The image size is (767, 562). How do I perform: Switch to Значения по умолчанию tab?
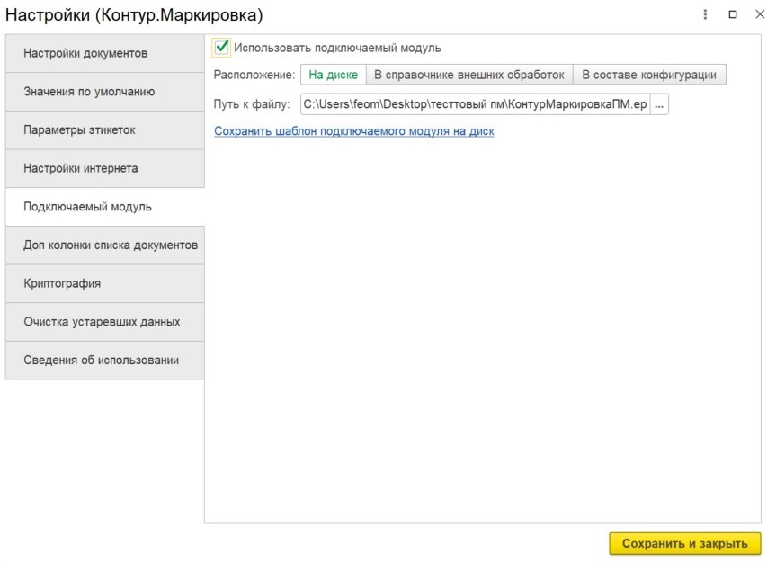coord(104,92)
